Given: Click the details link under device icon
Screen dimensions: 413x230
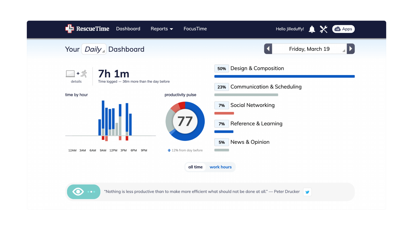Looking at the screenshot, I should tap(76, 82).
